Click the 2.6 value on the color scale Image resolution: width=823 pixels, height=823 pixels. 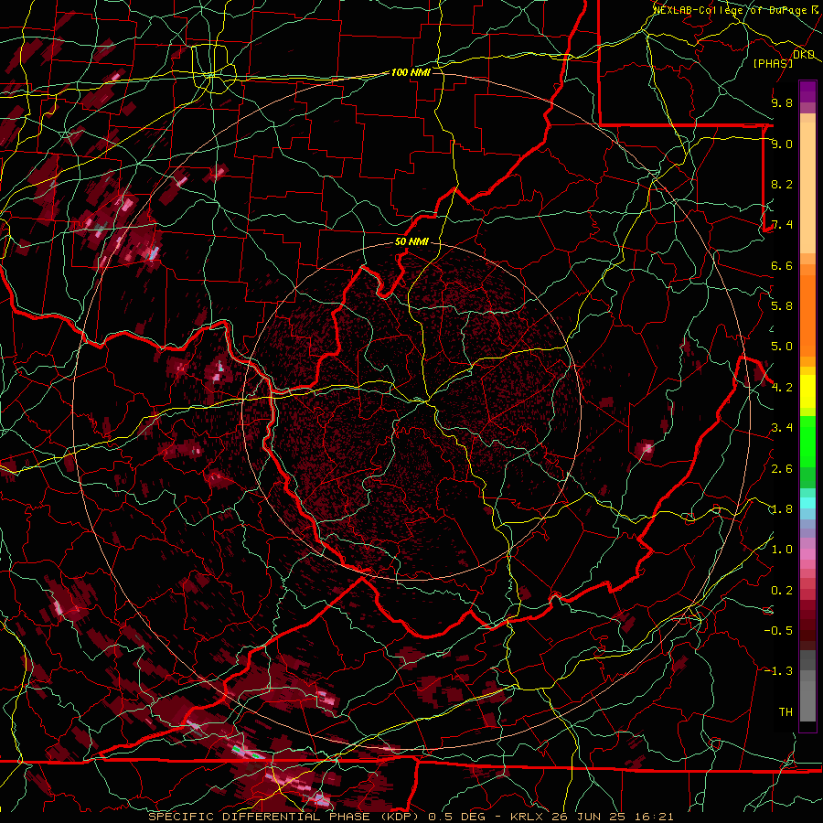tap(782, 469)
